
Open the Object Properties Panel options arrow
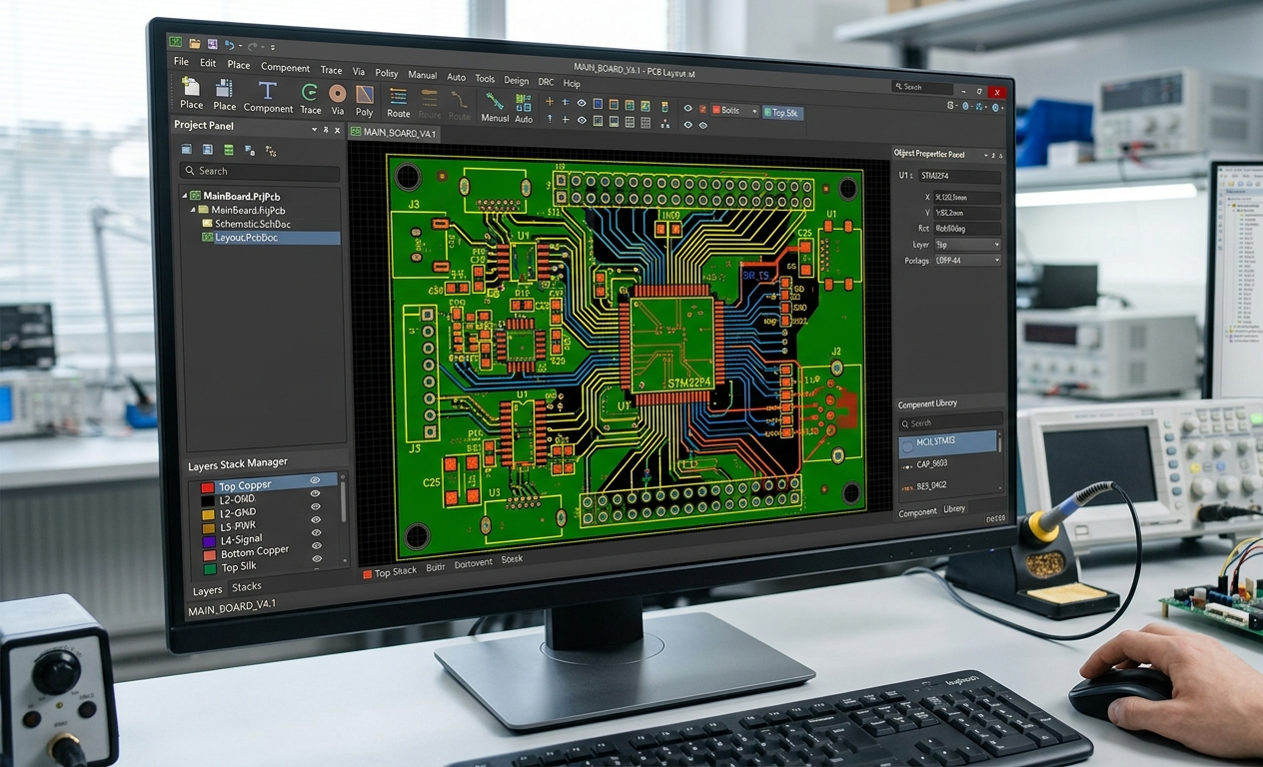pos(986,156)
